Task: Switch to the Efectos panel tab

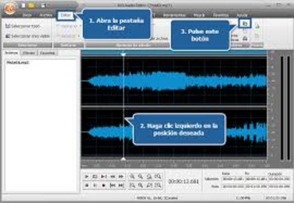Action: pos(29,53)
